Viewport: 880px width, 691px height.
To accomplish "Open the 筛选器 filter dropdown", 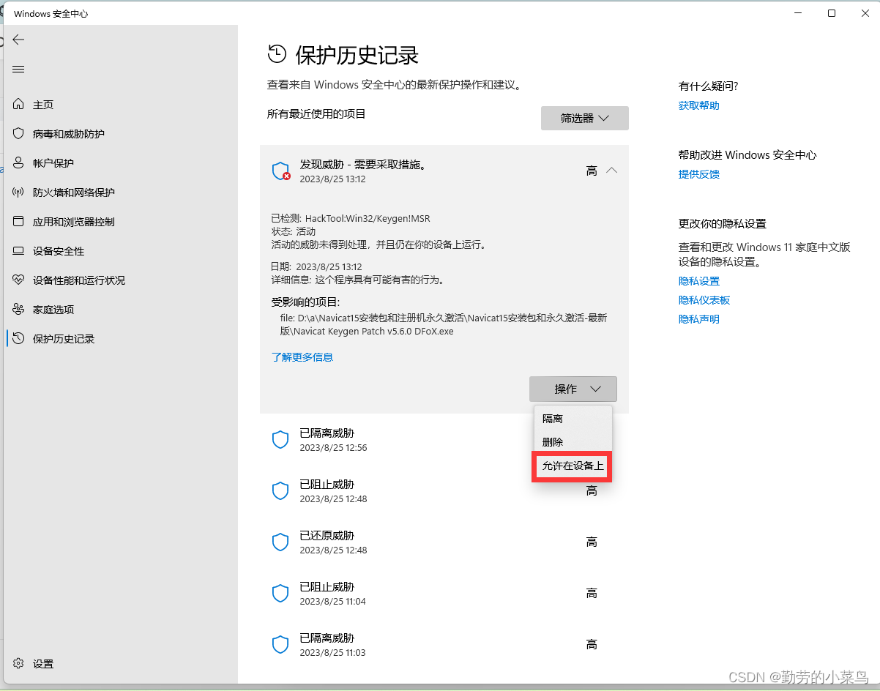I will [x=585, y=119].
